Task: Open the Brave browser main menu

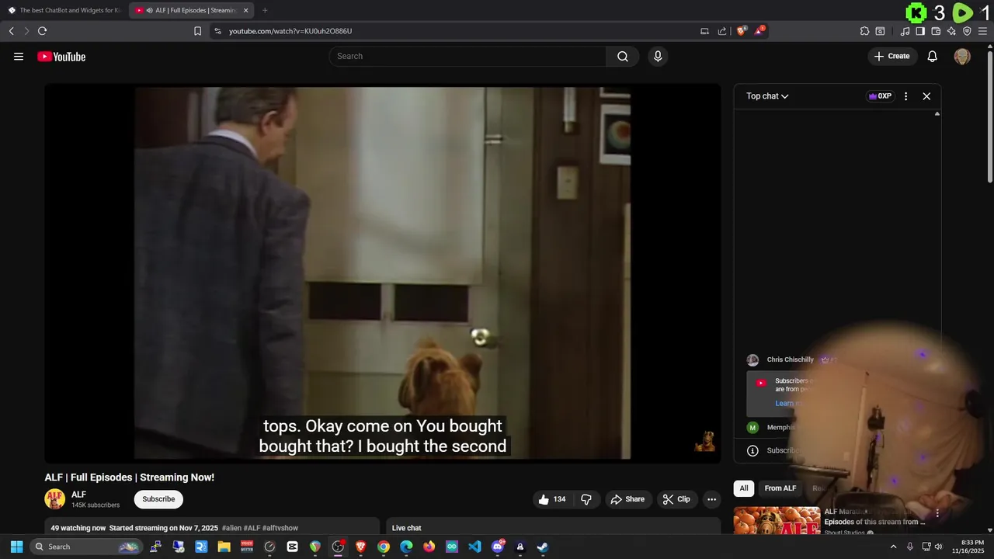Action: (x=982, y=31)
